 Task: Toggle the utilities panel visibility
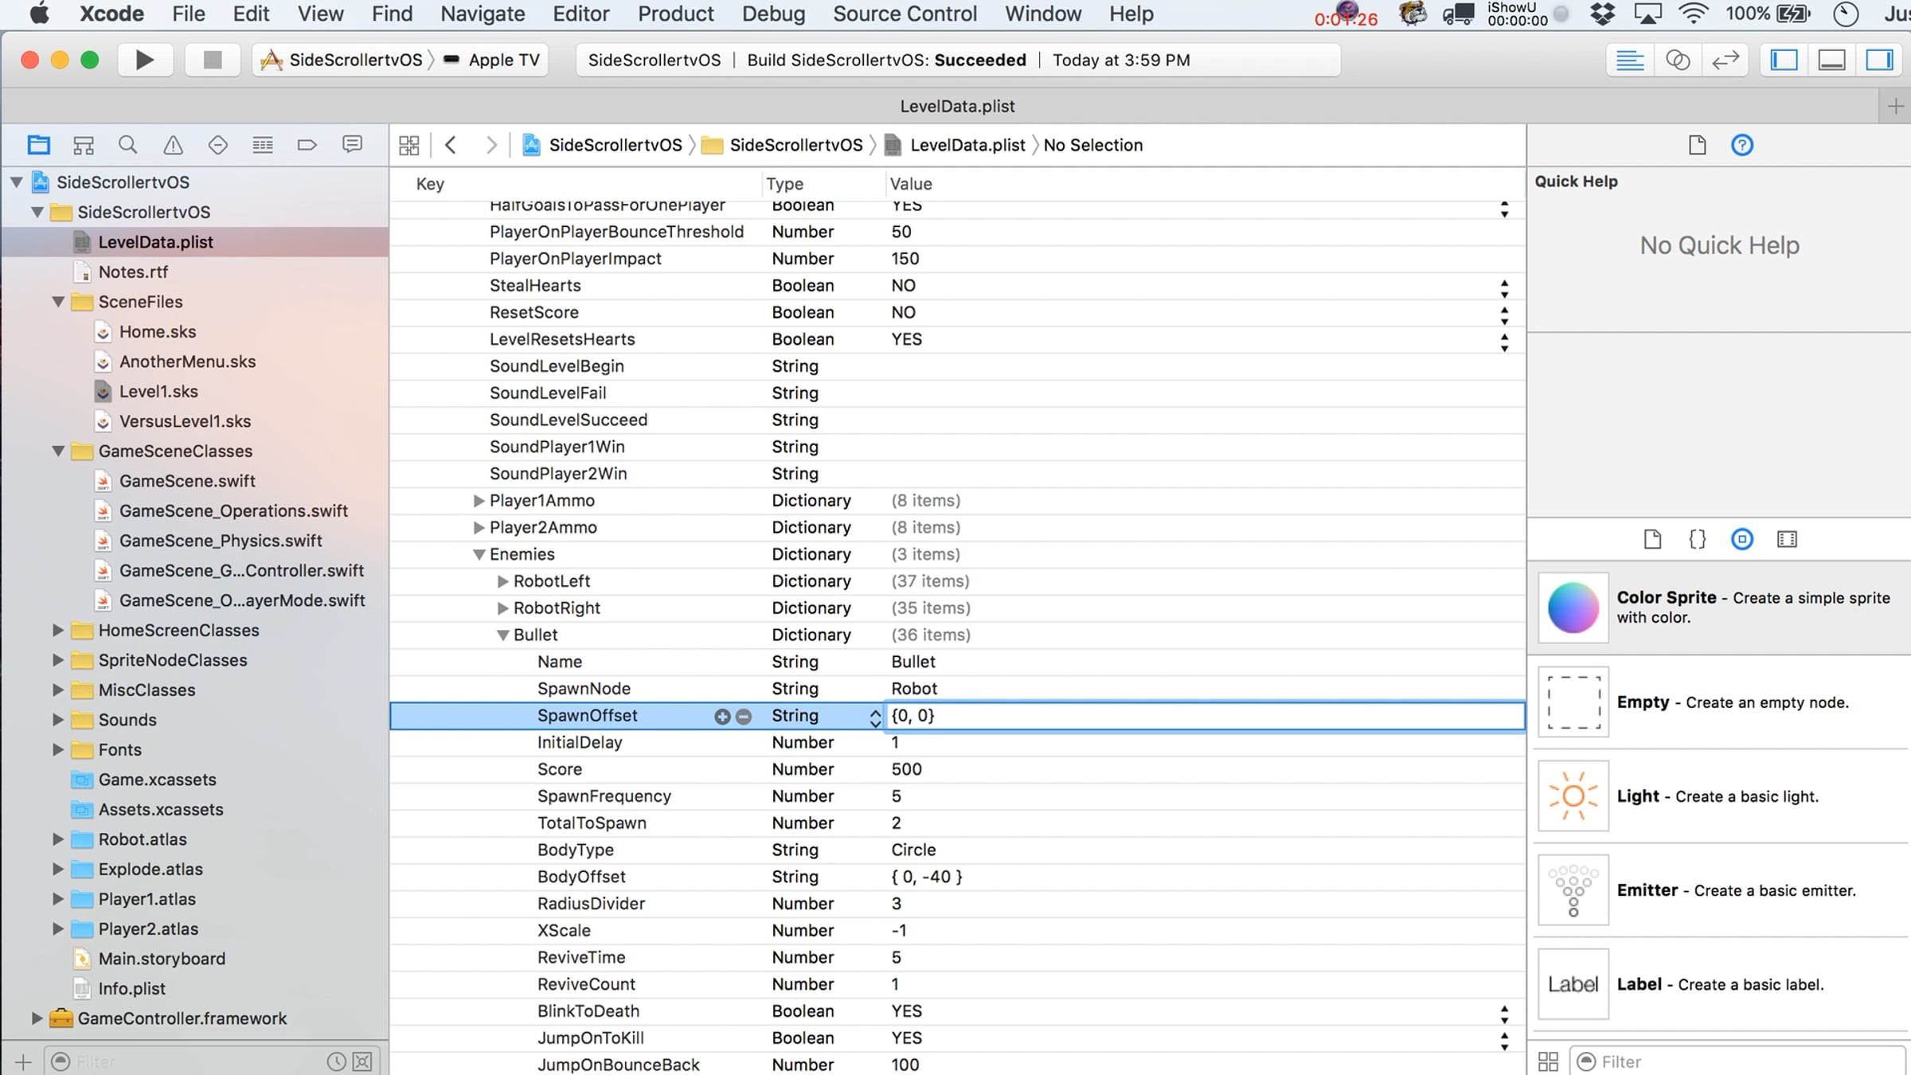point(1880,60)
